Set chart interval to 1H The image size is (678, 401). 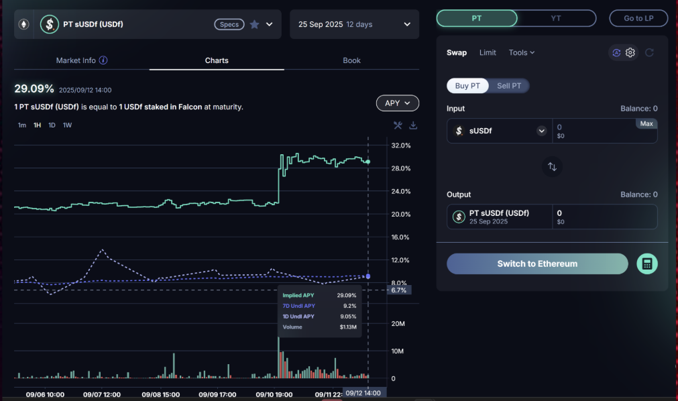37,125
